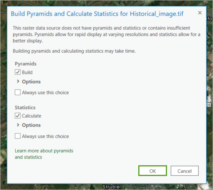The image size is (213, 190).
Task: Click the route 26 shield on map
Action: point(209,105)
